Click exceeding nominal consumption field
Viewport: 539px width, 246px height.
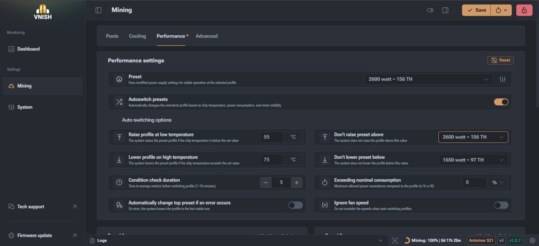coord(475,182)
